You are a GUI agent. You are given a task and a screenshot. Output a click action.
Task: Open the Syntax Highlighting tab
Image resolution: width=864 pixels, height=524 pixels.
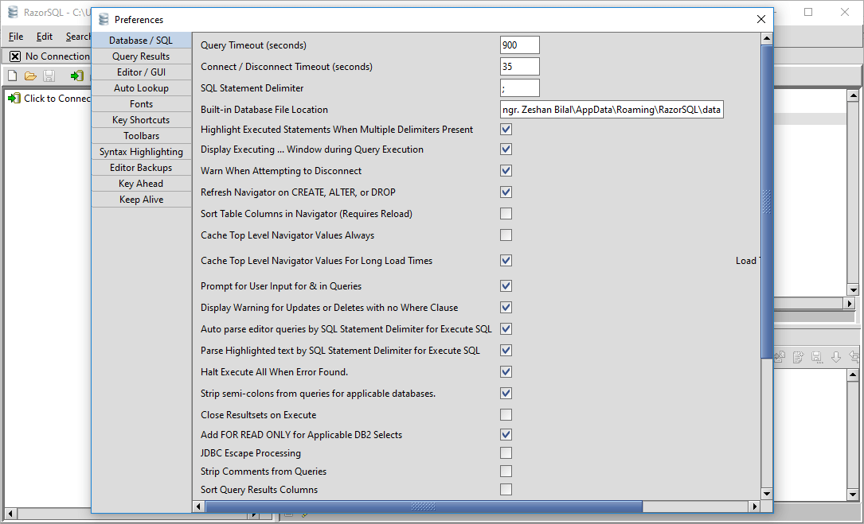coord(141,152)
